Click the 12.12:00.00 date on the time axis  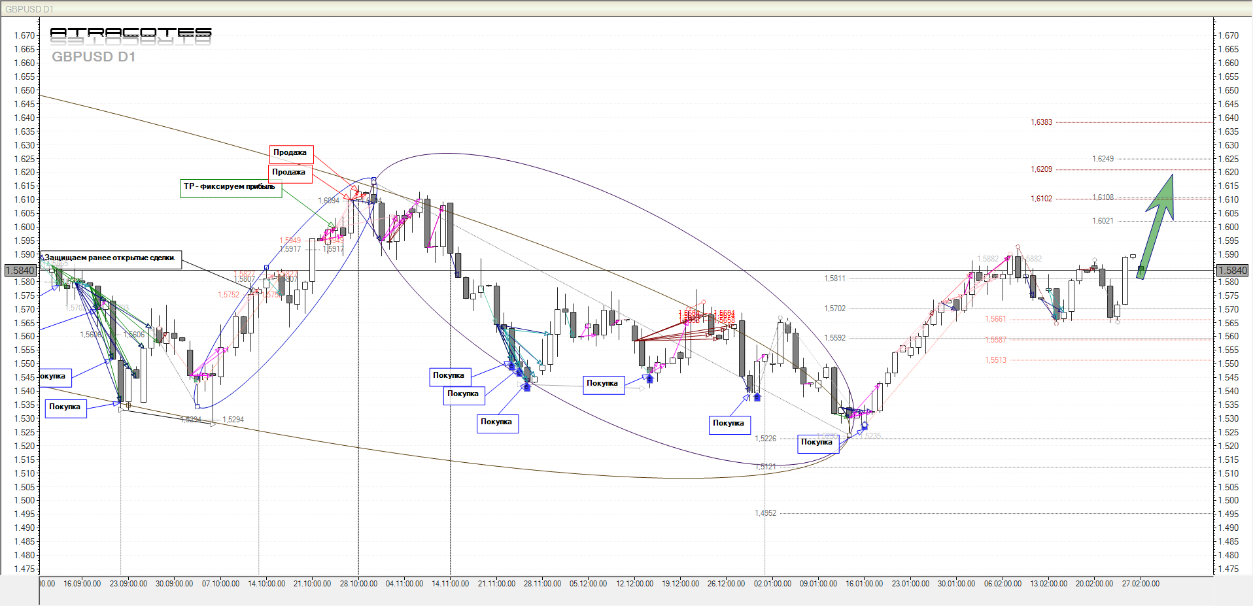coord(634,584)
